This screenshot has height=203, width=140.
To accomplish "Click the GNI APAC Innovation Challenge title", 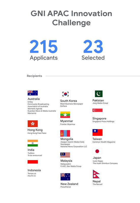I will pos(71,18).
